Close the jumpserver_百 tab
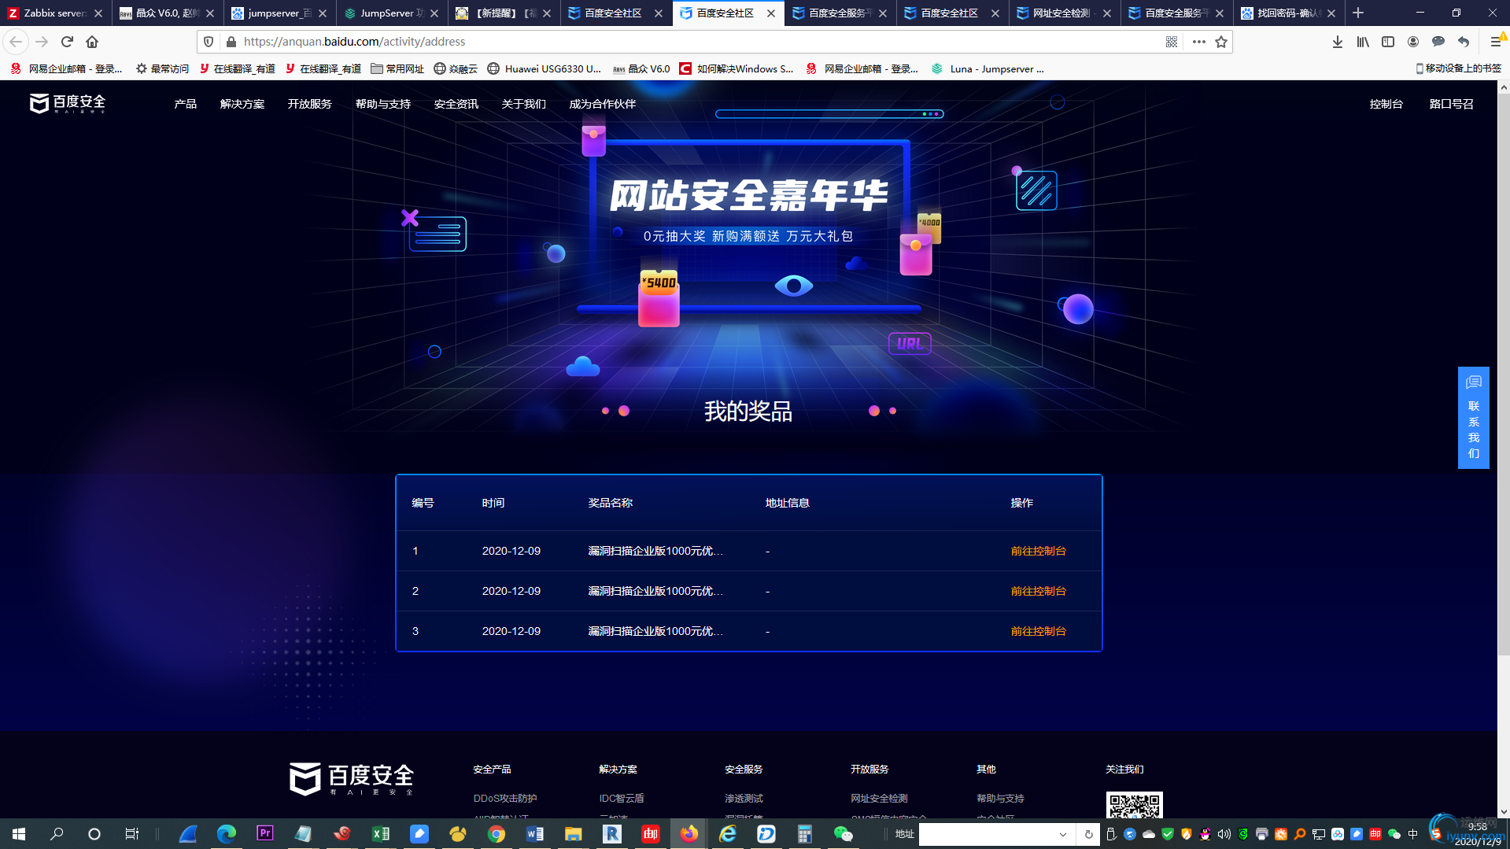This screenshot has height=849, width=1510. point(323,13)
